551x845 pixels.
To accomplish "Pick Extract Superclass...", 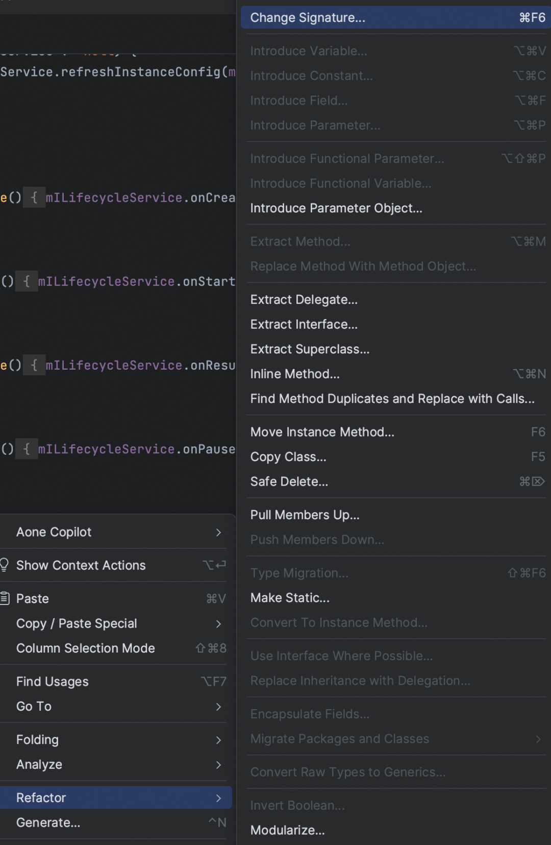I will 396,349.
